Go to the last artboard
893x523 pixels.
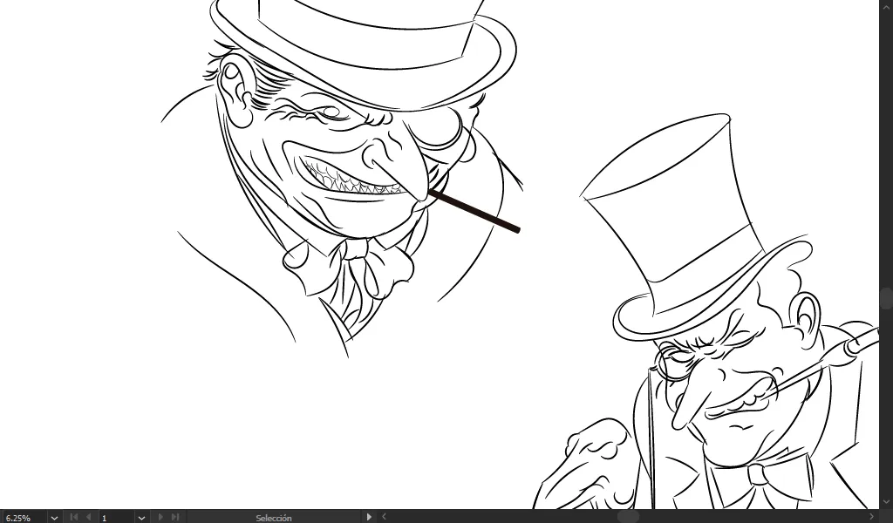(x=174, y=517)
